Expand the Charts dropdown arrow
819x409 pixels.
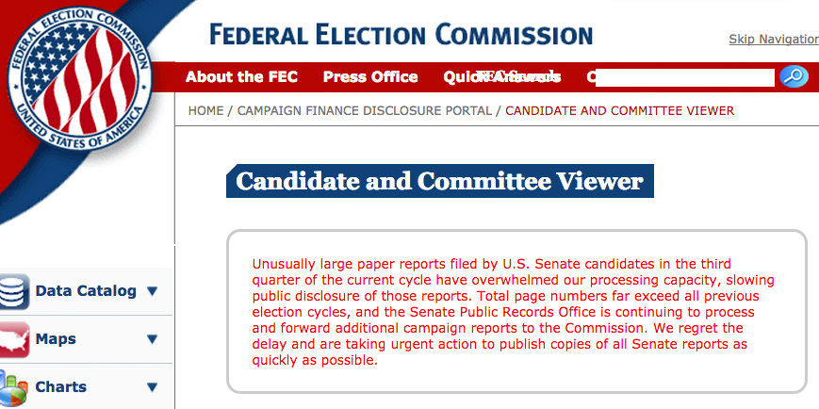pyautogui.click(x=152, y=387)
